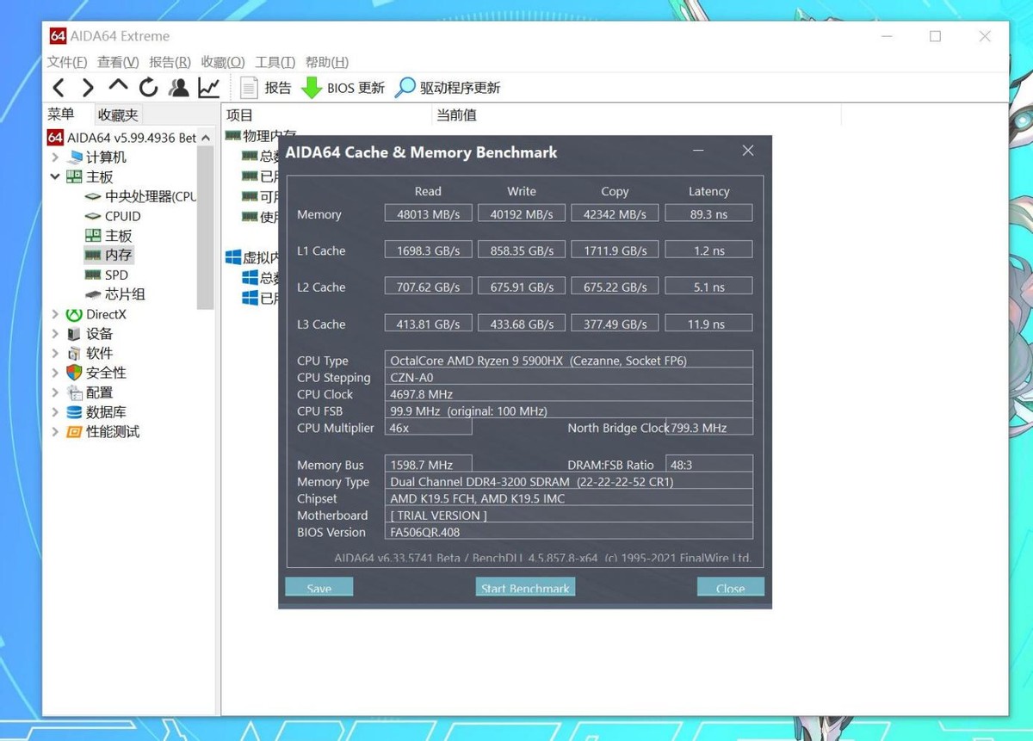Click the up navigation arrow
The height and width of the screenshot is (741, 1033).
[117, 86]
